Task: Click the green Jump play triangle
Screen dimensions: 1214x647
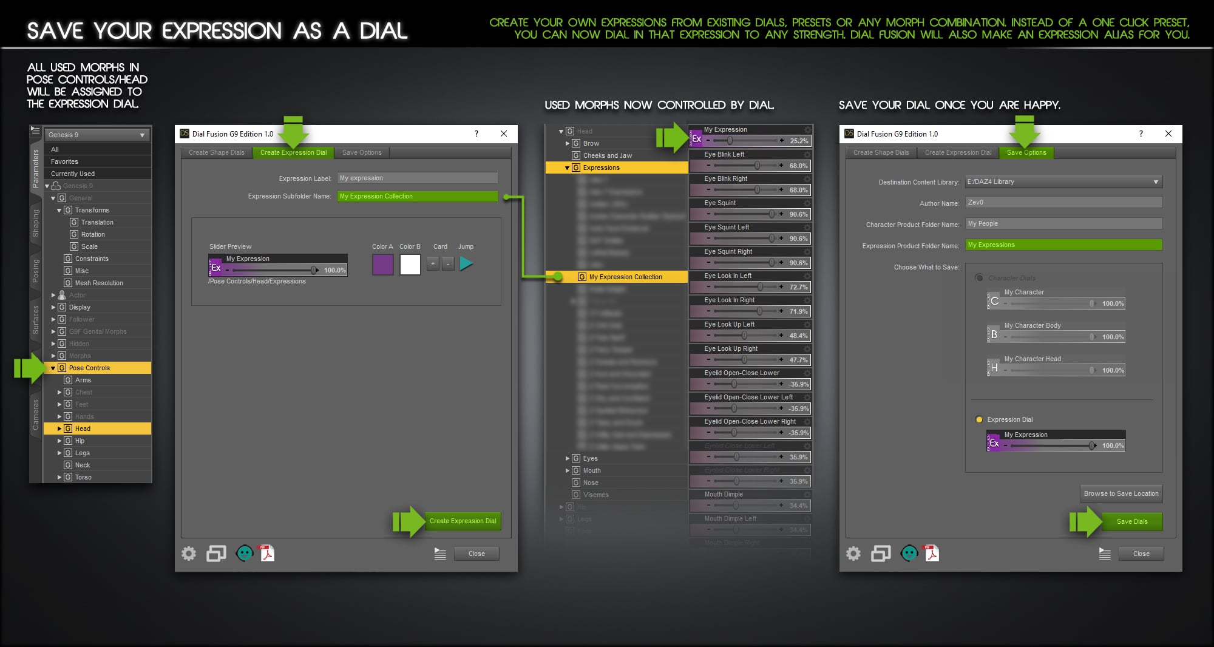Action: (466, 264)
